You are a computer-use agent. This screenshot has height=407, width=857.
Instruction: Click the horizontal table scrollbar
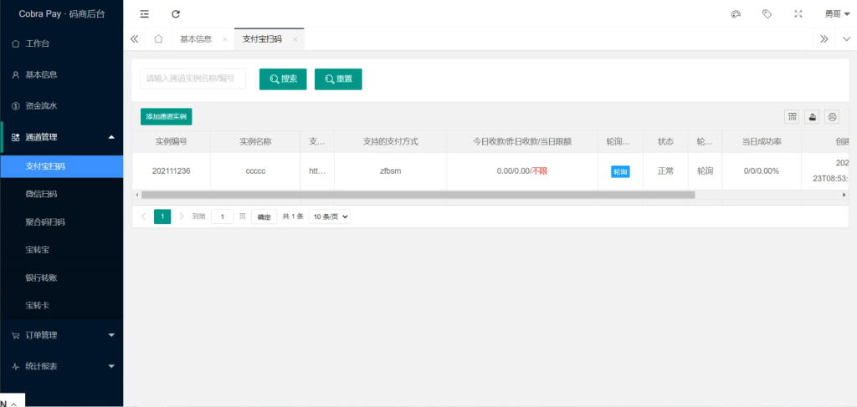point(418,195)
